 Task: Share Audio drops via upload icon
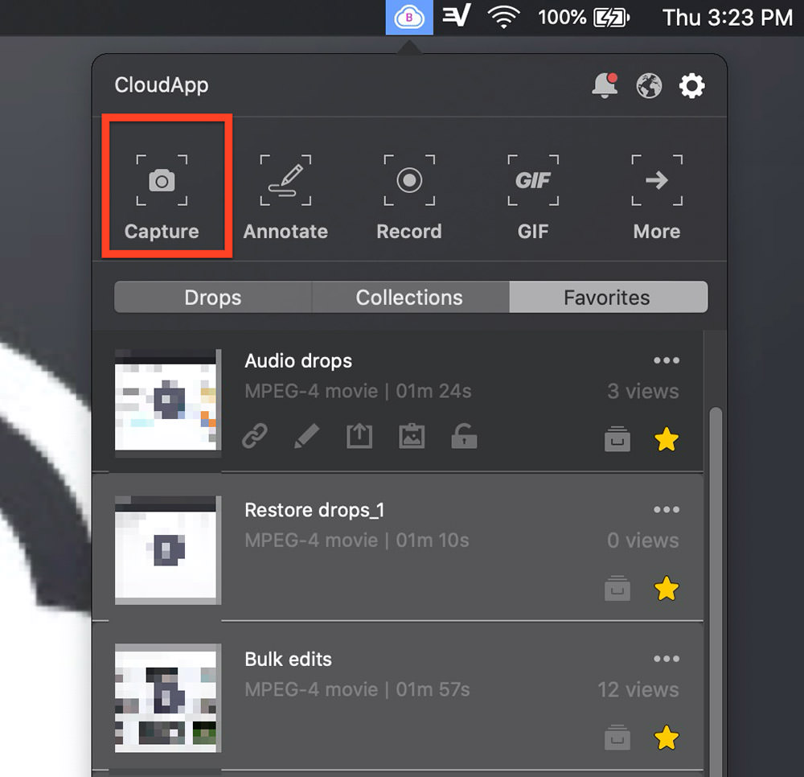(x=359, y=437)
